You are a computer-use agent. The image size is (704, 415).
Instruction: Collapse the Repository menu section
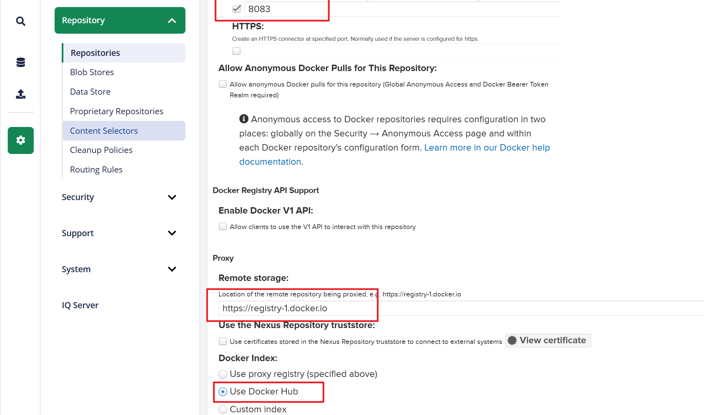[172, 21]
